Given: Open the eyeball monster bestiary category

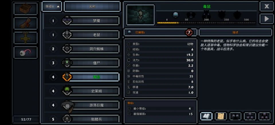Looking at the screenshot, I should [25, 52].
